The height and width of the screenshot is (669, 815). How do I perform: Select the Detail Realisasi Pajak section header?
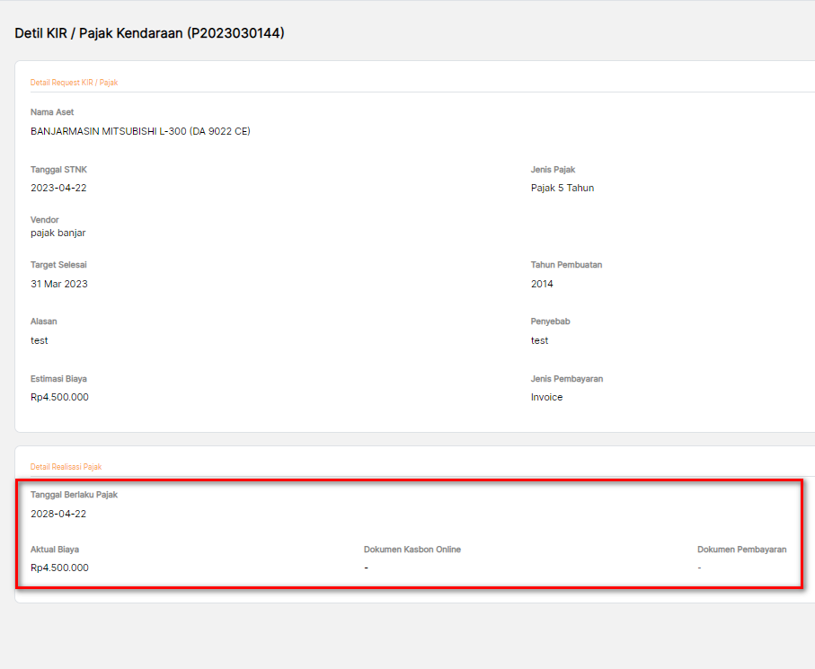coord(66,467)
